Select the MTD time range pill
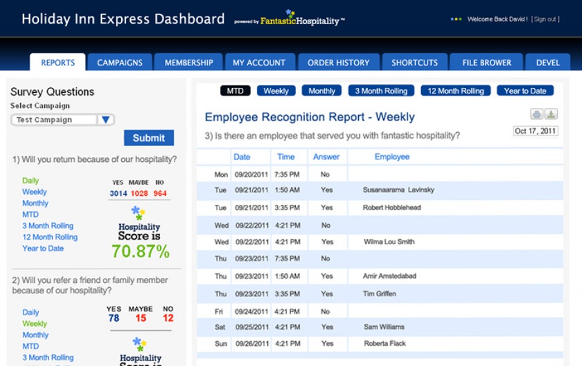 (x=235, y=91)
